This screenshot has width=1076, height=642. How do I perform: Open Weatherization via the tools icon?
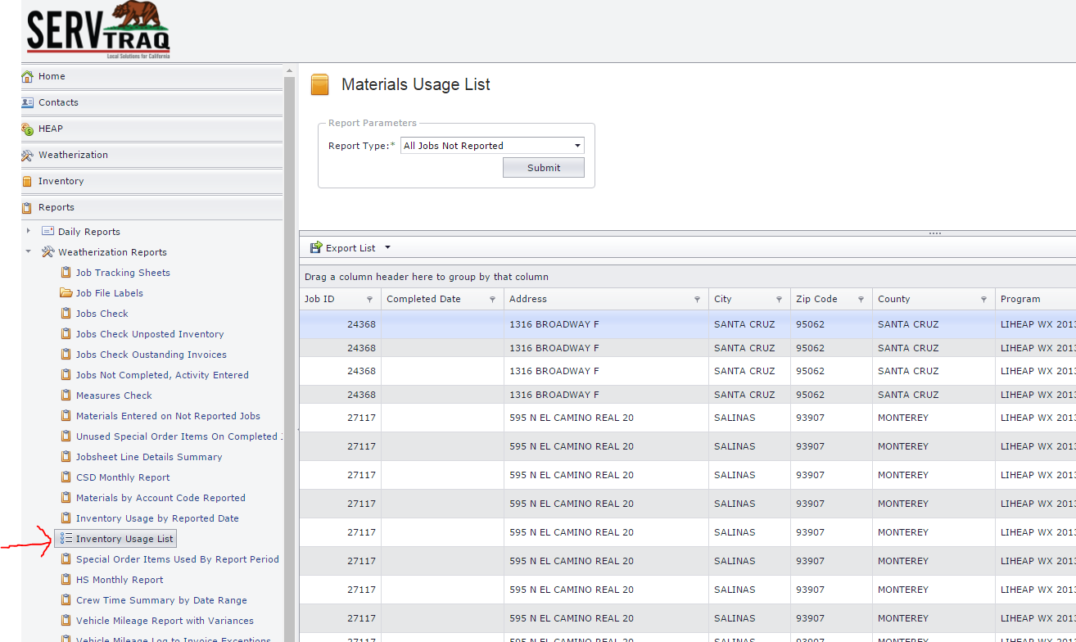28,154
